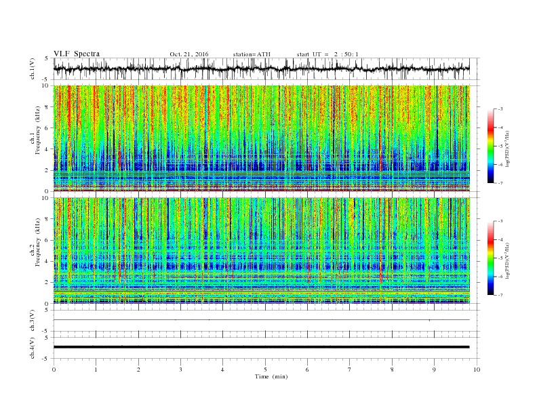Click the "7" tick on the time axis
Image resolution: width=537 pixels, height=415 pixels.
tap(350, 370)
